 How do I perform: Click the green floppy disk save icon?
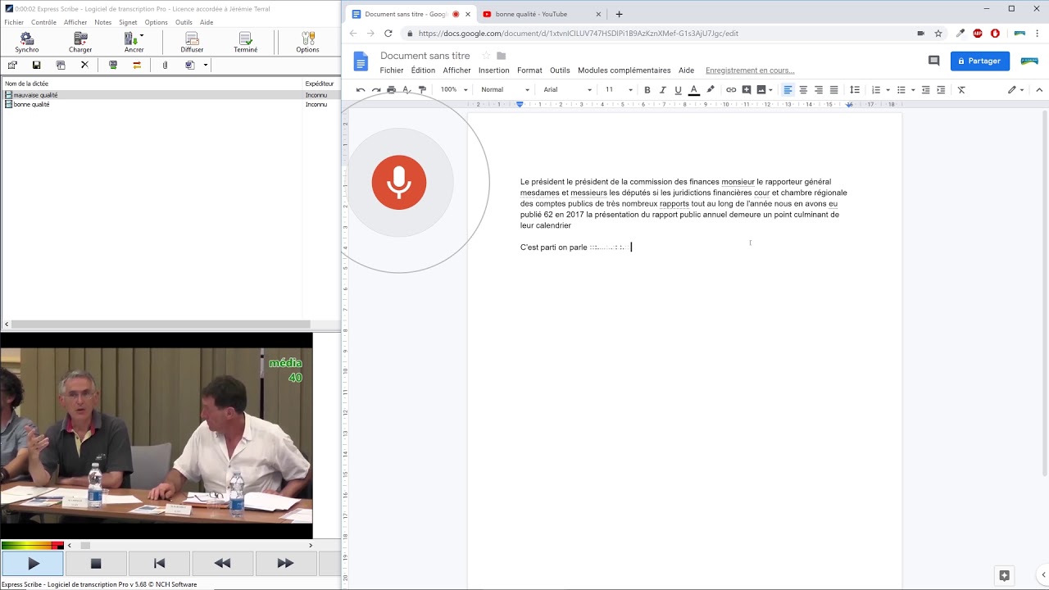click(x=36, y=65)
